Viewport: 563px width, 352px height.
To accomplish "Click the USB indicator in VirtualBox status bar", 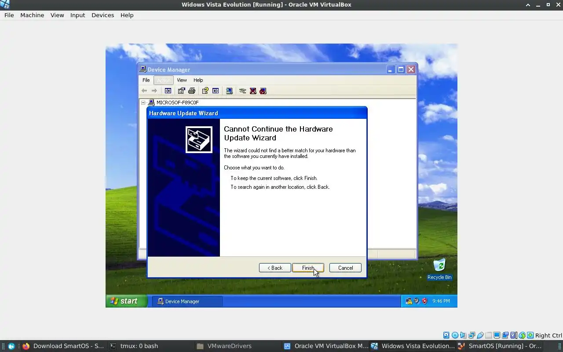I will (x=480, y=335).
